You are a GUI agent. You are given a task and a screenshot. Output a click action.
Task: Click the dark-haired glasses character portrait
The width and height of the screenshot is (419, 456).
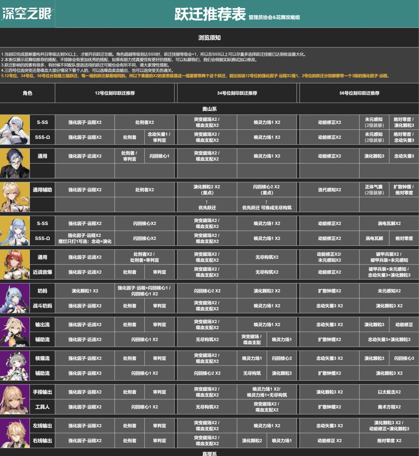15,164
